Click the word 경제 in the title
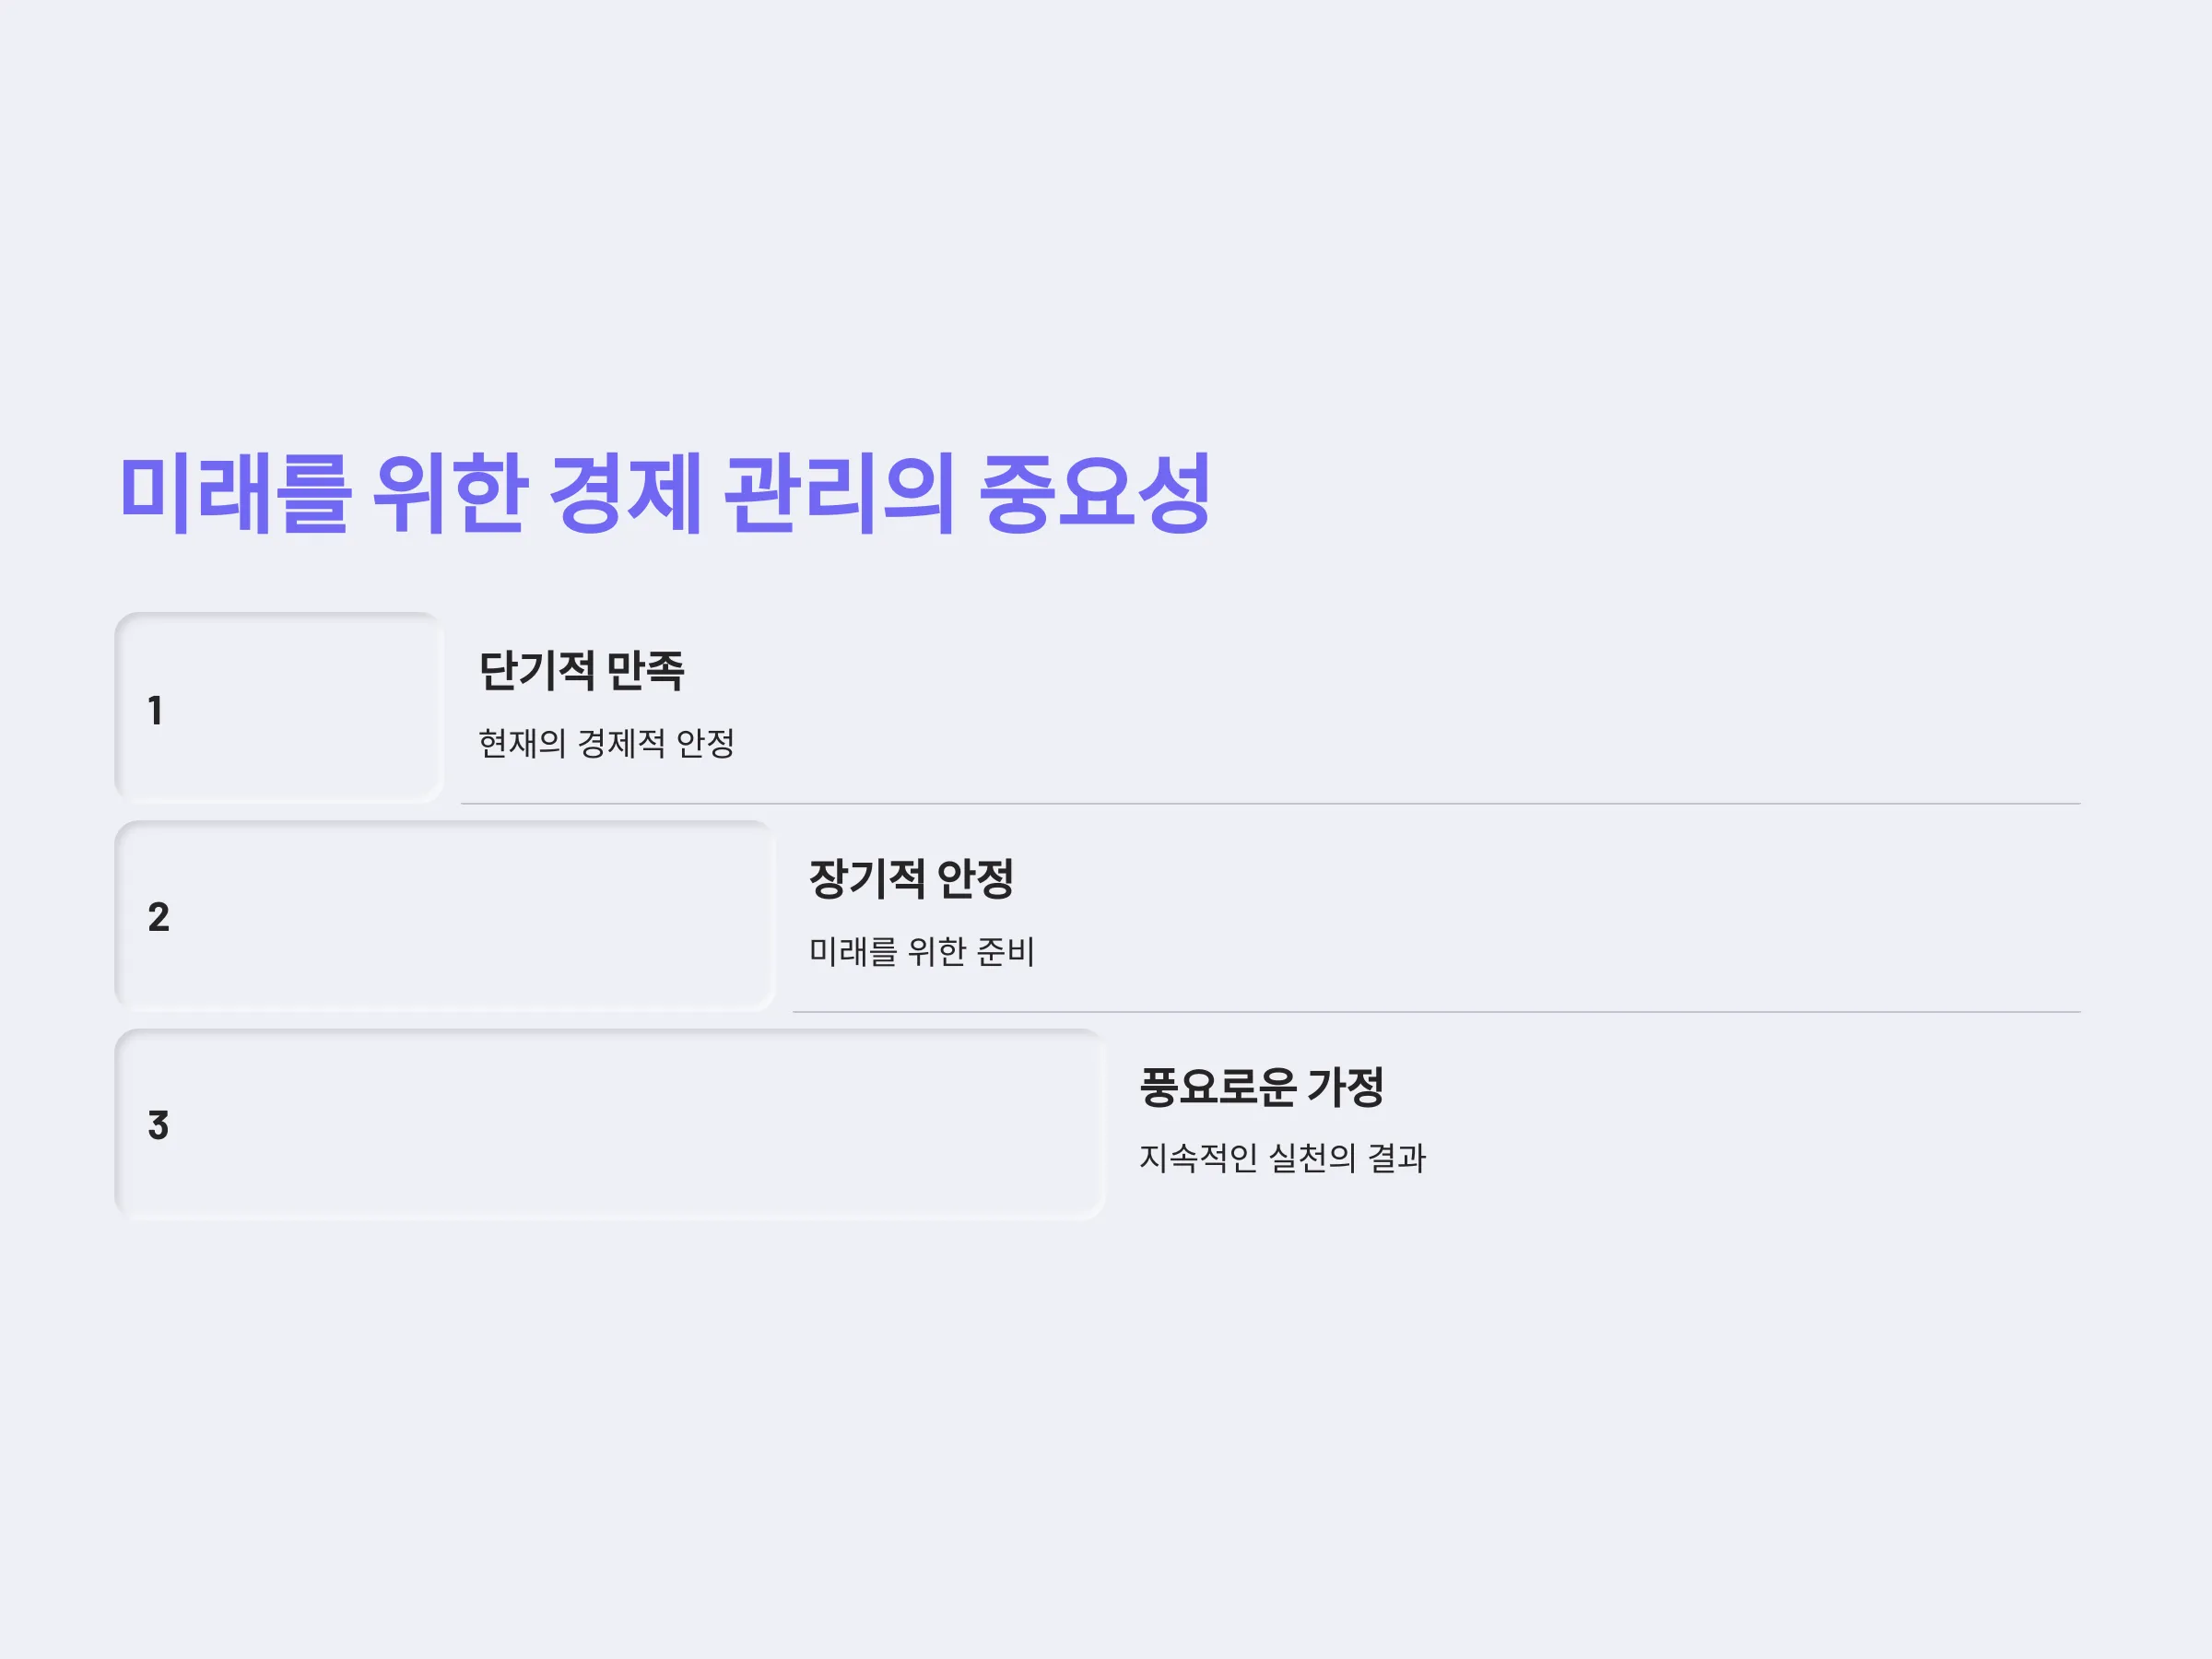 pos(626,492)
